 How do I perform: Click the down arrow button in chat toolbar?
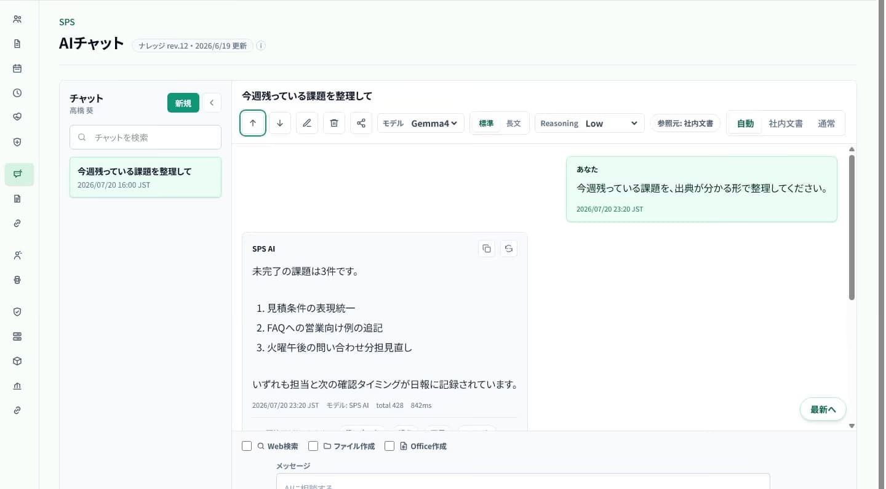[280, 123]
